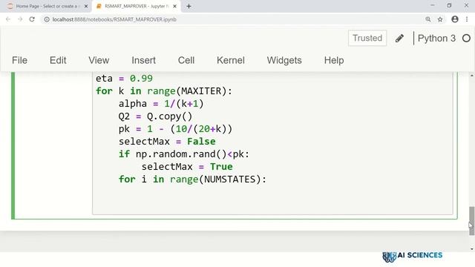Click the line 'if np.random.rand()<pk:'
The image size is (475, 267).
pyautogui.click(x=184, y=154)
